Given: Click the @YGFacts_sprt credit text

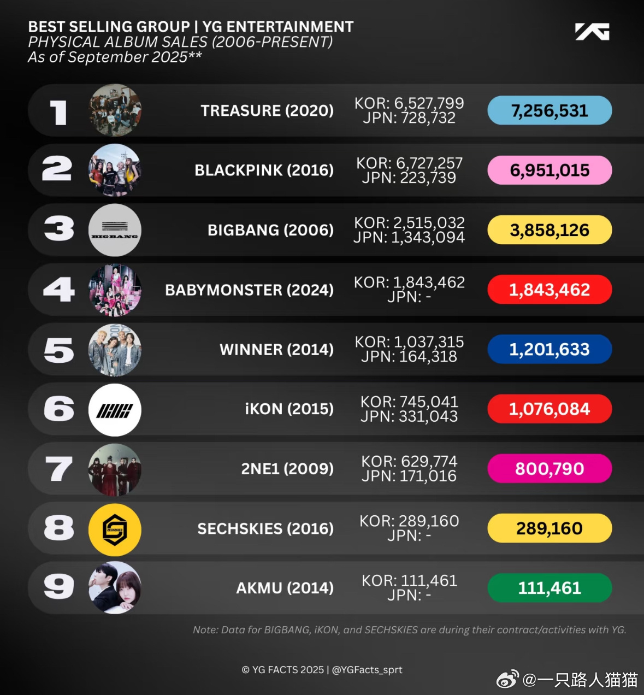Looking at the screenshot, I should pos(367,670).
